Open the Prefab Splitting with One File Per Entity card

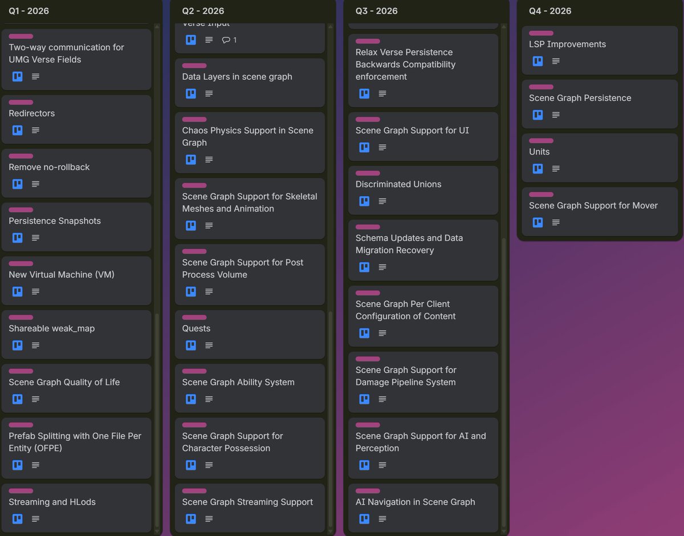click(76, 448)
